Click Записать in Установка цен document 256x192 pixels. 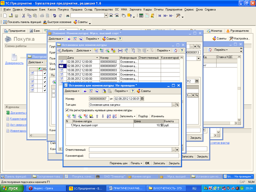pyautogui.click(x=159, y=163)
